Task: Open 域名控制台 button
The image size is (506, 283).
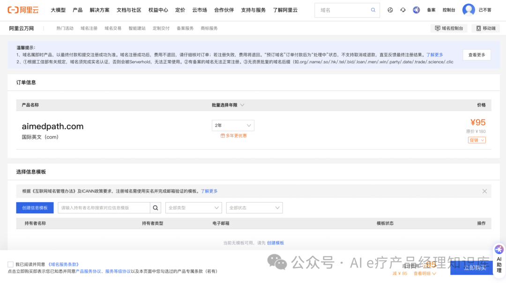Action: tap(449, 29)
